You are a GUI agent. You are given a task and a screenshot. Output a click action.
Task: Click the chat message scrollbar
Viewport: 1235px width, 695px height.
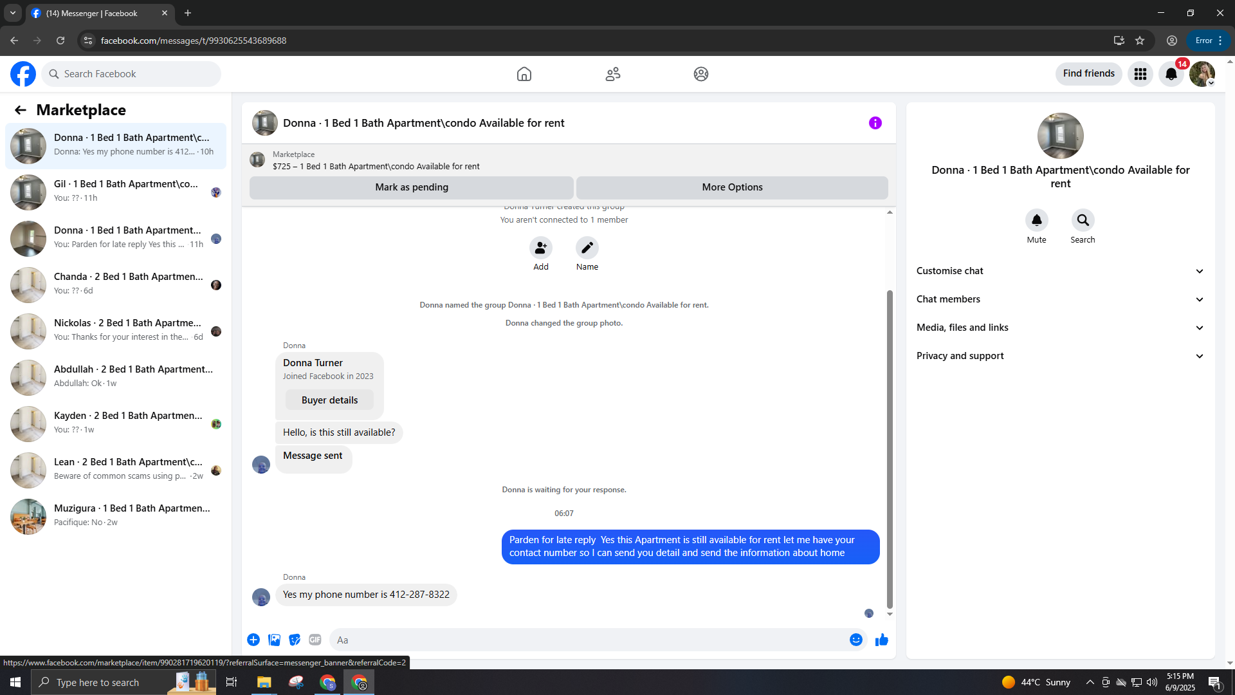point(890,449)
